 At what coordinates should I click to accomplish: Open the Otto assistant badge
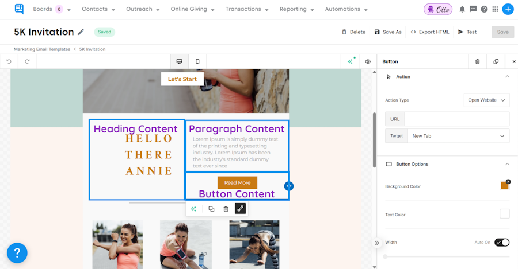pyautogui.click(x=438, y=9)
